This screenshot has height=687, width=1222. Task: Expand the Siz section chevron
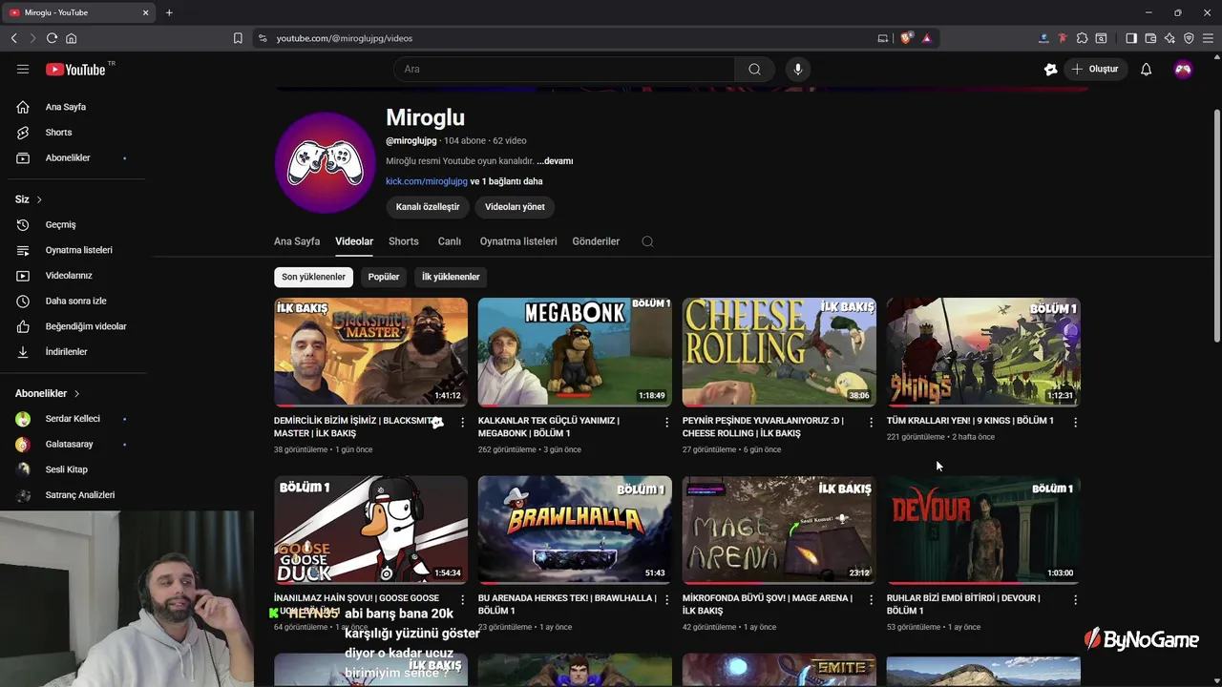click(39, 199)
